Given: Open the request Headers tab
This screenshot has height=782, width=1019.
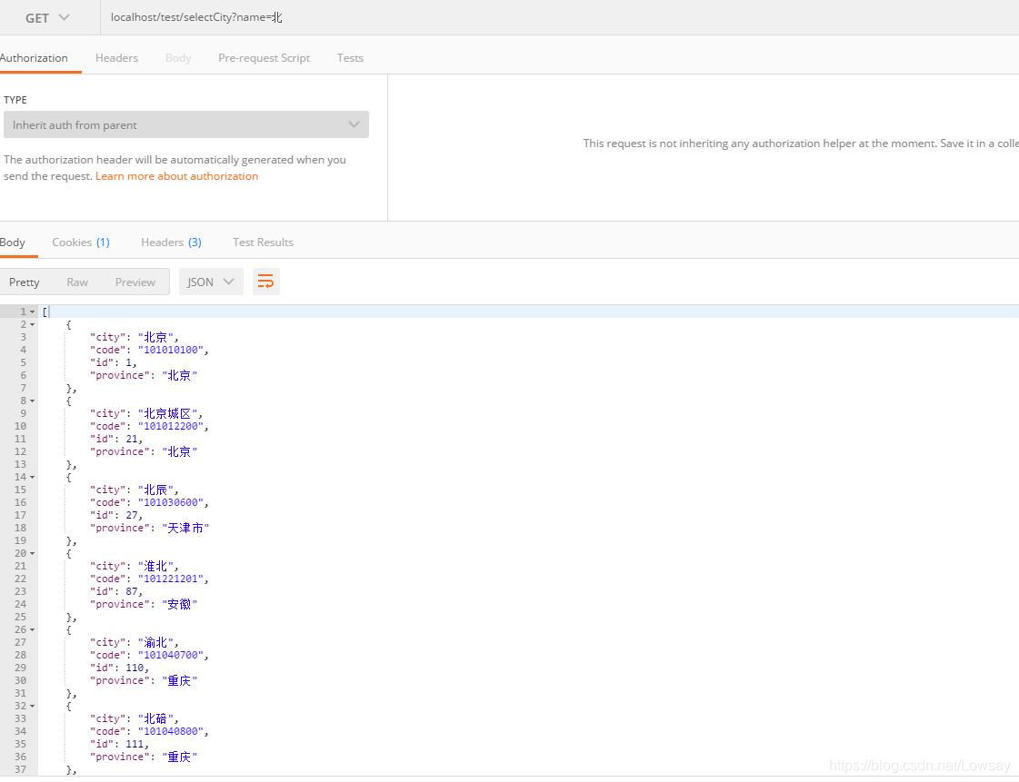Looking at the screenshot, I should point(117,58).
